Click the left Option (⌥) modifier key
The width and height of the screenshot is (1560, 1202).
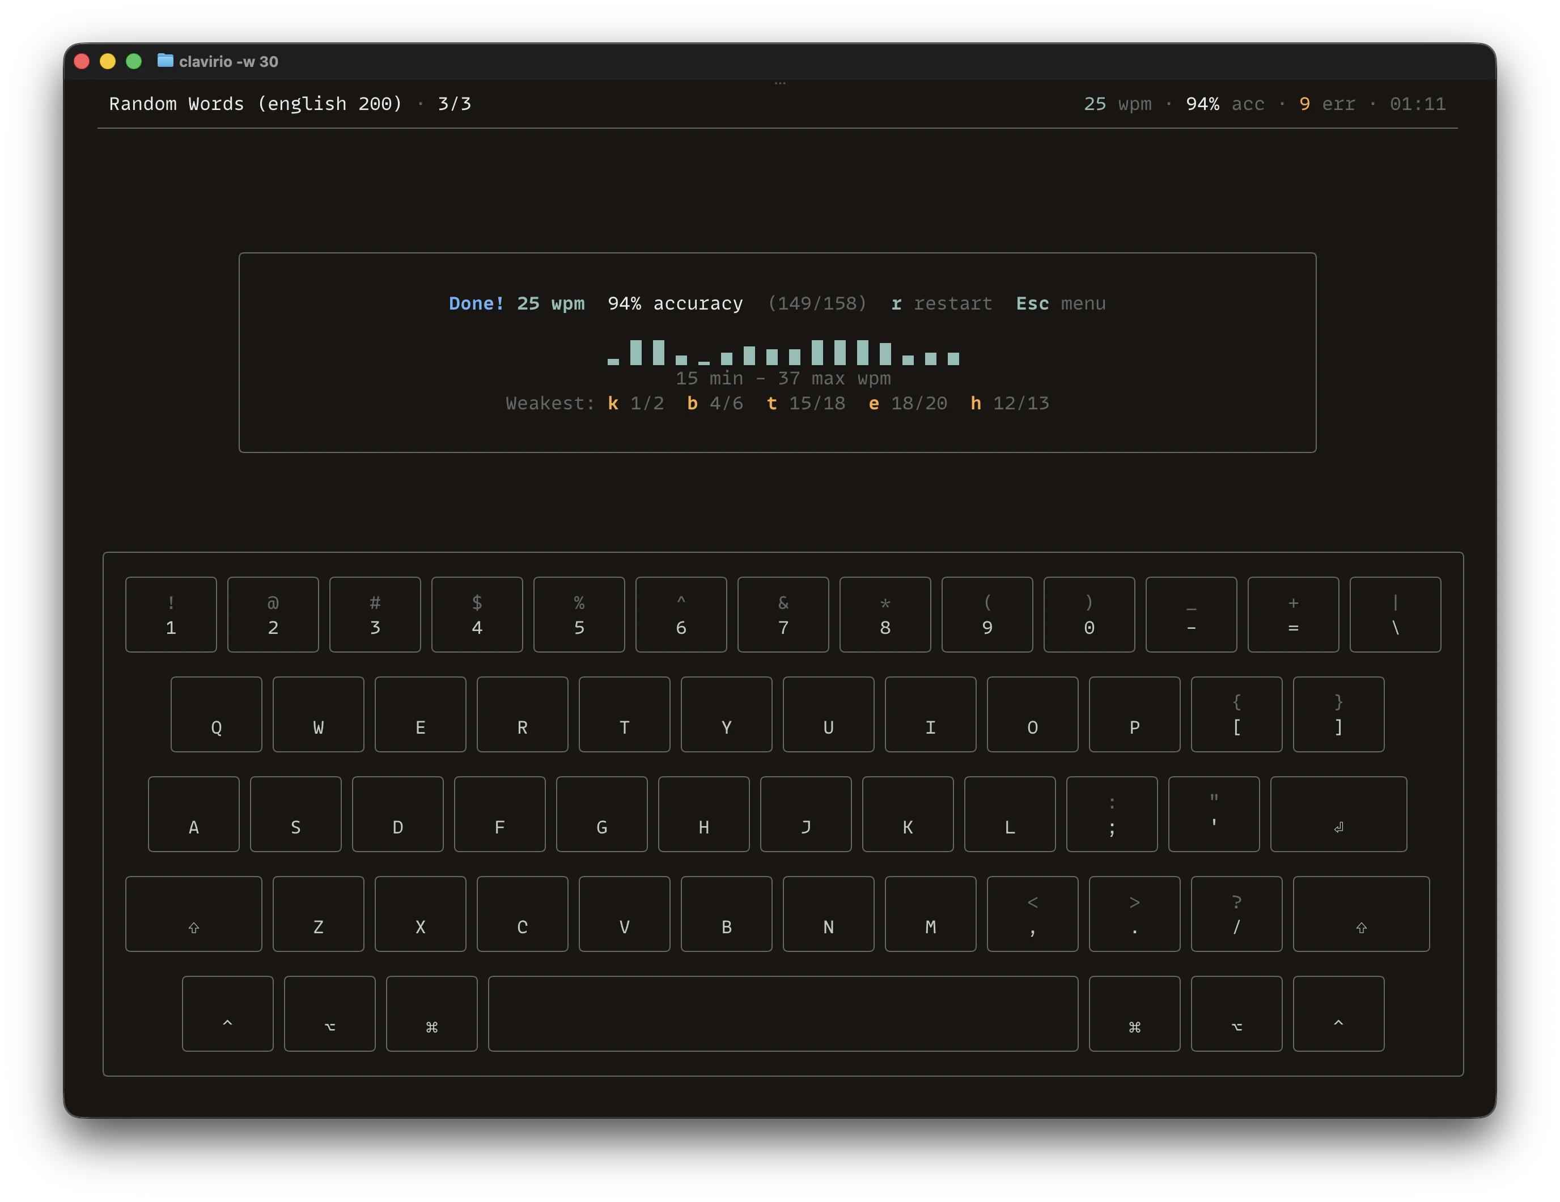329,1013
